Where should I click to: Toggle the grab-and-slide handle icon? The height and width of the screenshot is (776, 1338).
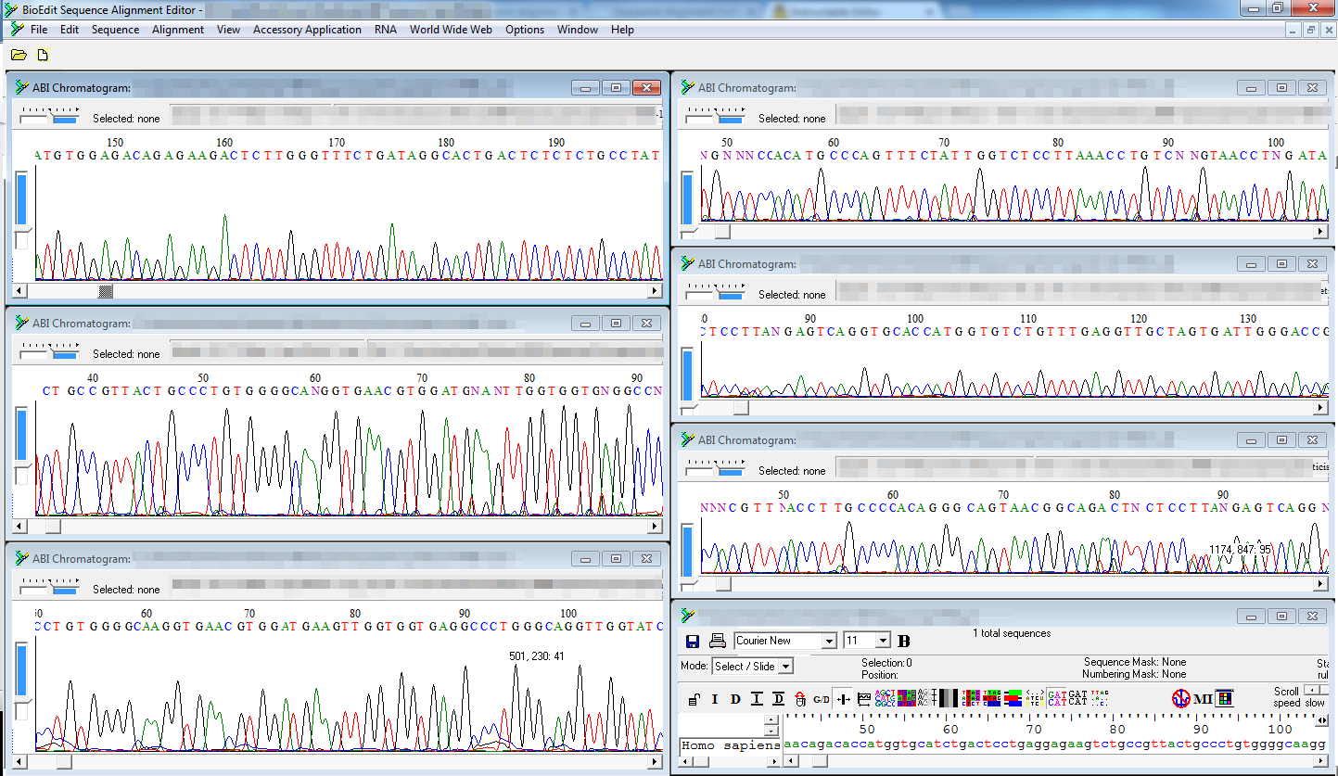pos(842,697)
